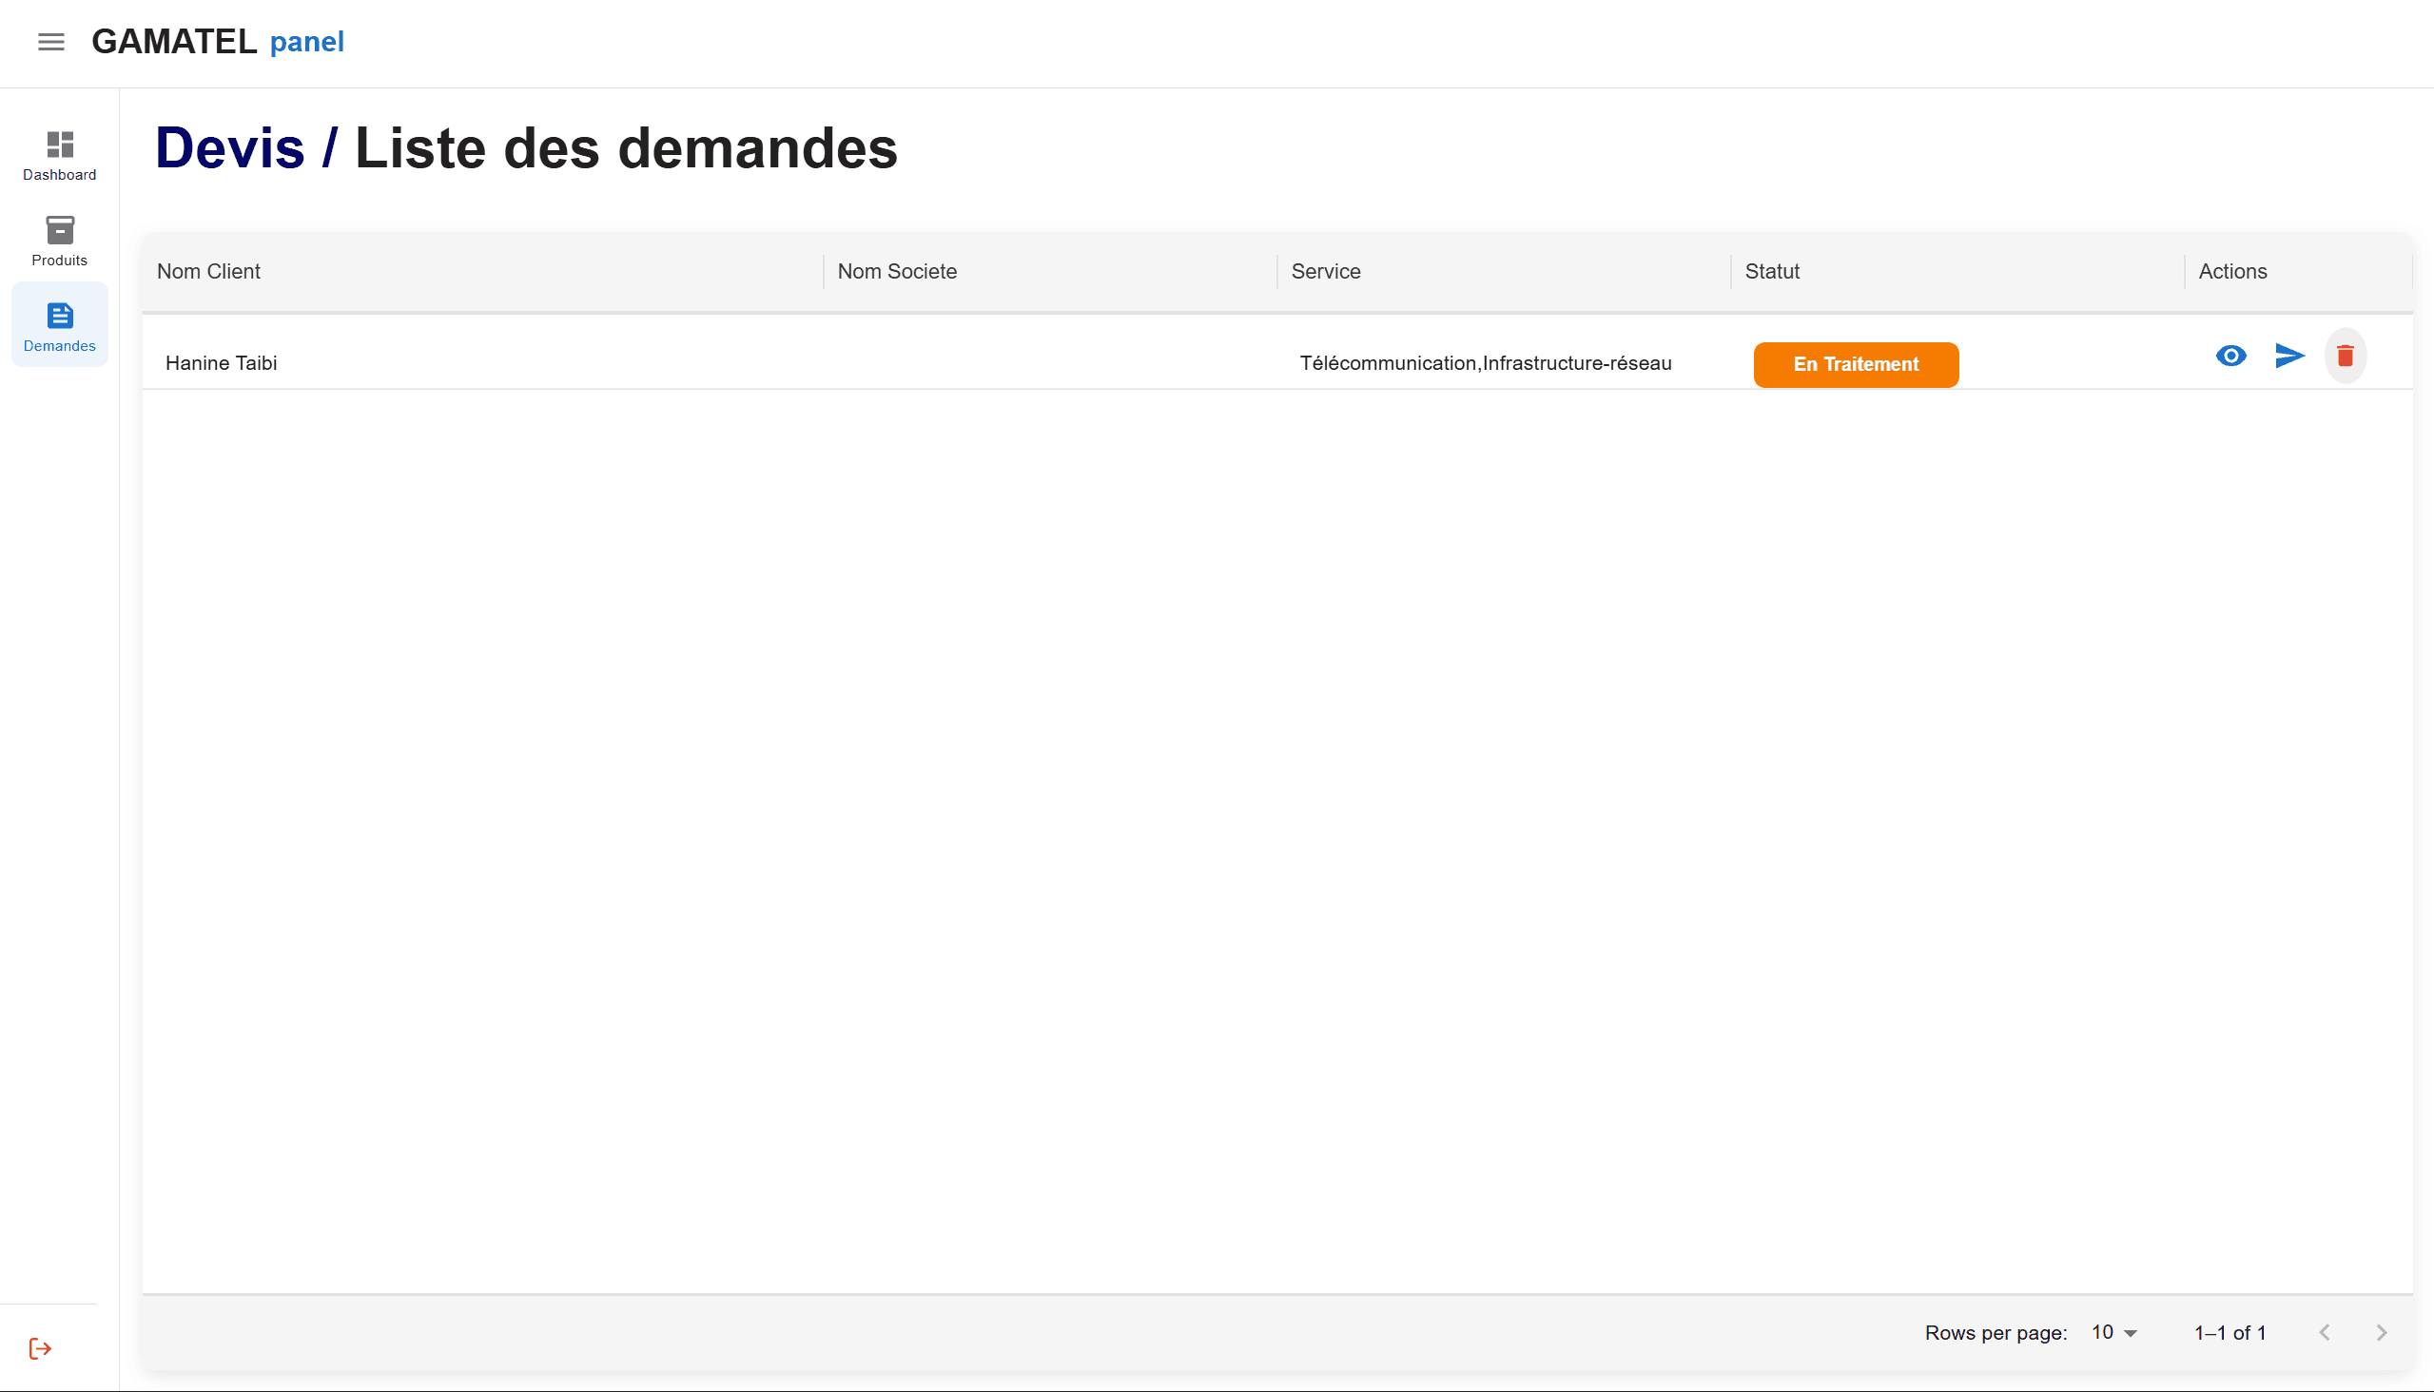Open the Produits sidebar item
Screen dimensions: 2434x1392
pos(59,241)
